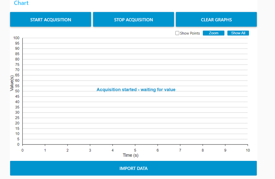
Task: Click the x-axis tick label 7
Action: (180, 150)
